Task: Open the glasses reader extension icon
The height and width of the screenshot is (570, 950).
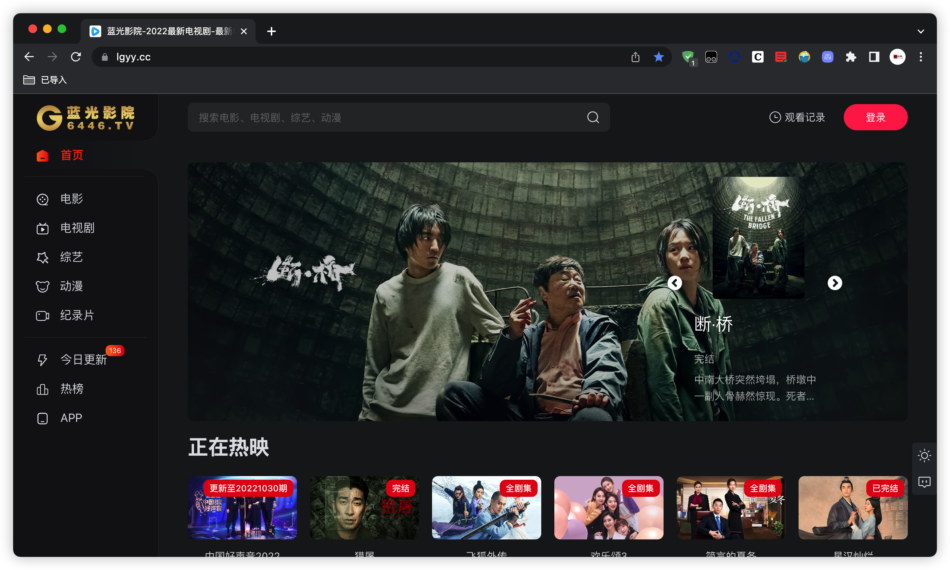Action: tap(711, 57)
